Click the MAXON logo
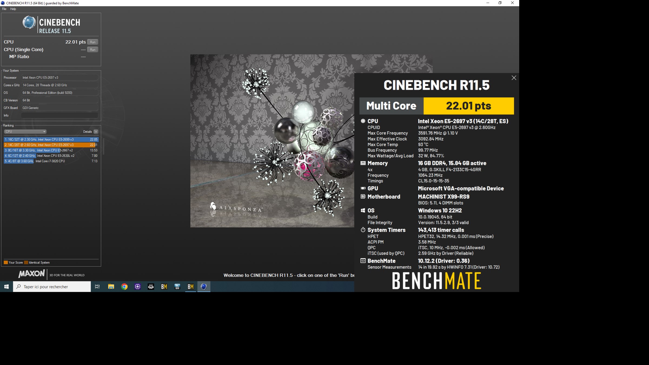 click(x=31, y=274)
